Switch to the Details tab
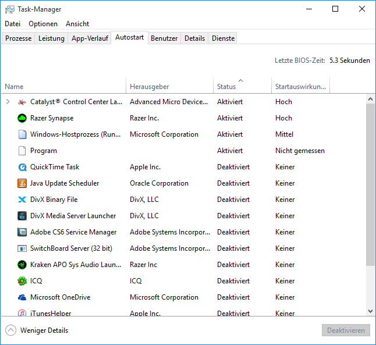This screenshot has height=345, width=376. pos(194,38)
